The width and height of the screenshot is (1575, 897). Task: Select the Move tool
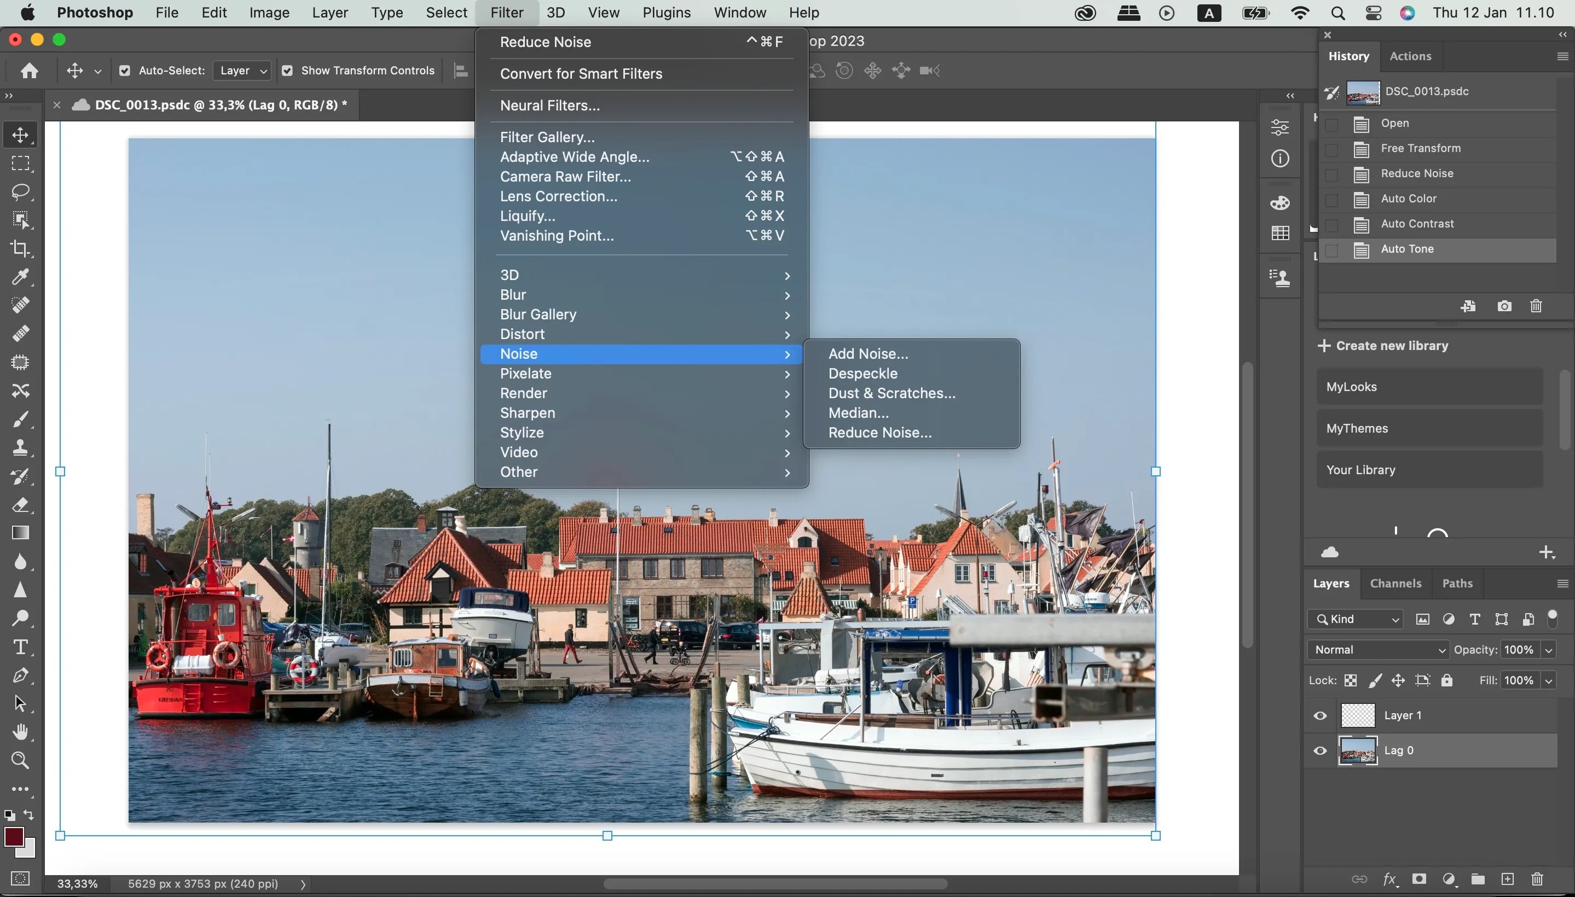click(20, 135)
